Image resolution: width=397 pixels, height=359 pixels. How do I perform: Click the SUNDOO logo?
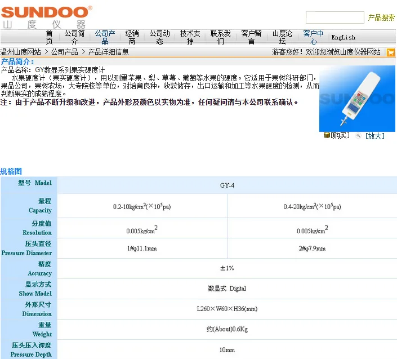(x=46, y=17)
